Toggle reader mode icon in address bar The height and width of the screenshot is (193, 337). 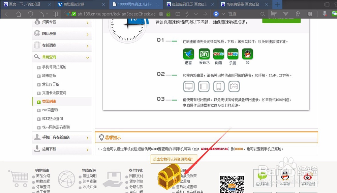coord(178,14)
